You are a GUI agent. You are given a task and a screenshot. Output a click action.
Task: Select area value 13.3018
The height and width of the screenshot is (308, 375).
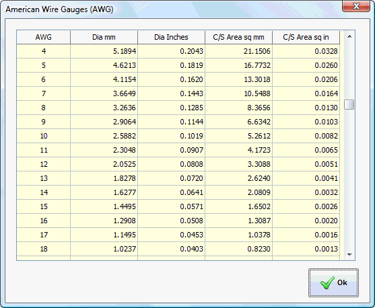tap(239, 79)
